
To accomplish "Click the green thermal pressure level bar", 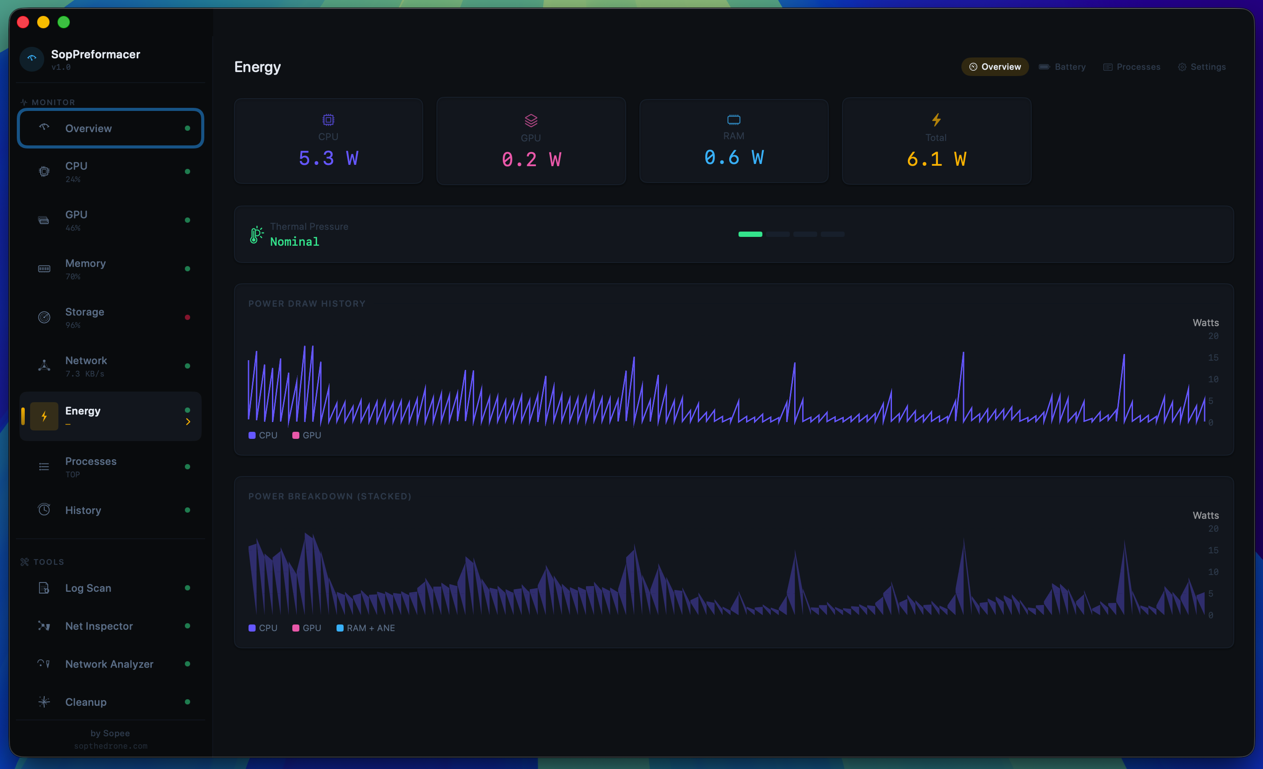I will 750,234.
